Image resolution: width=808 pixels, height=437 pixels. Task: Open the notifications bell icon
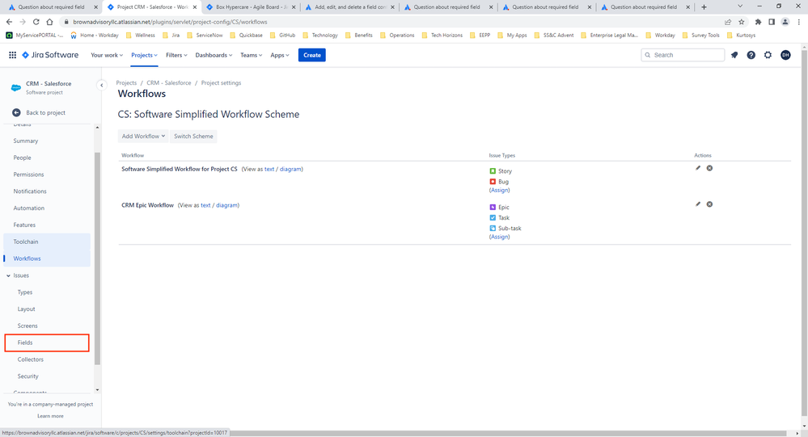coord(734,55)
